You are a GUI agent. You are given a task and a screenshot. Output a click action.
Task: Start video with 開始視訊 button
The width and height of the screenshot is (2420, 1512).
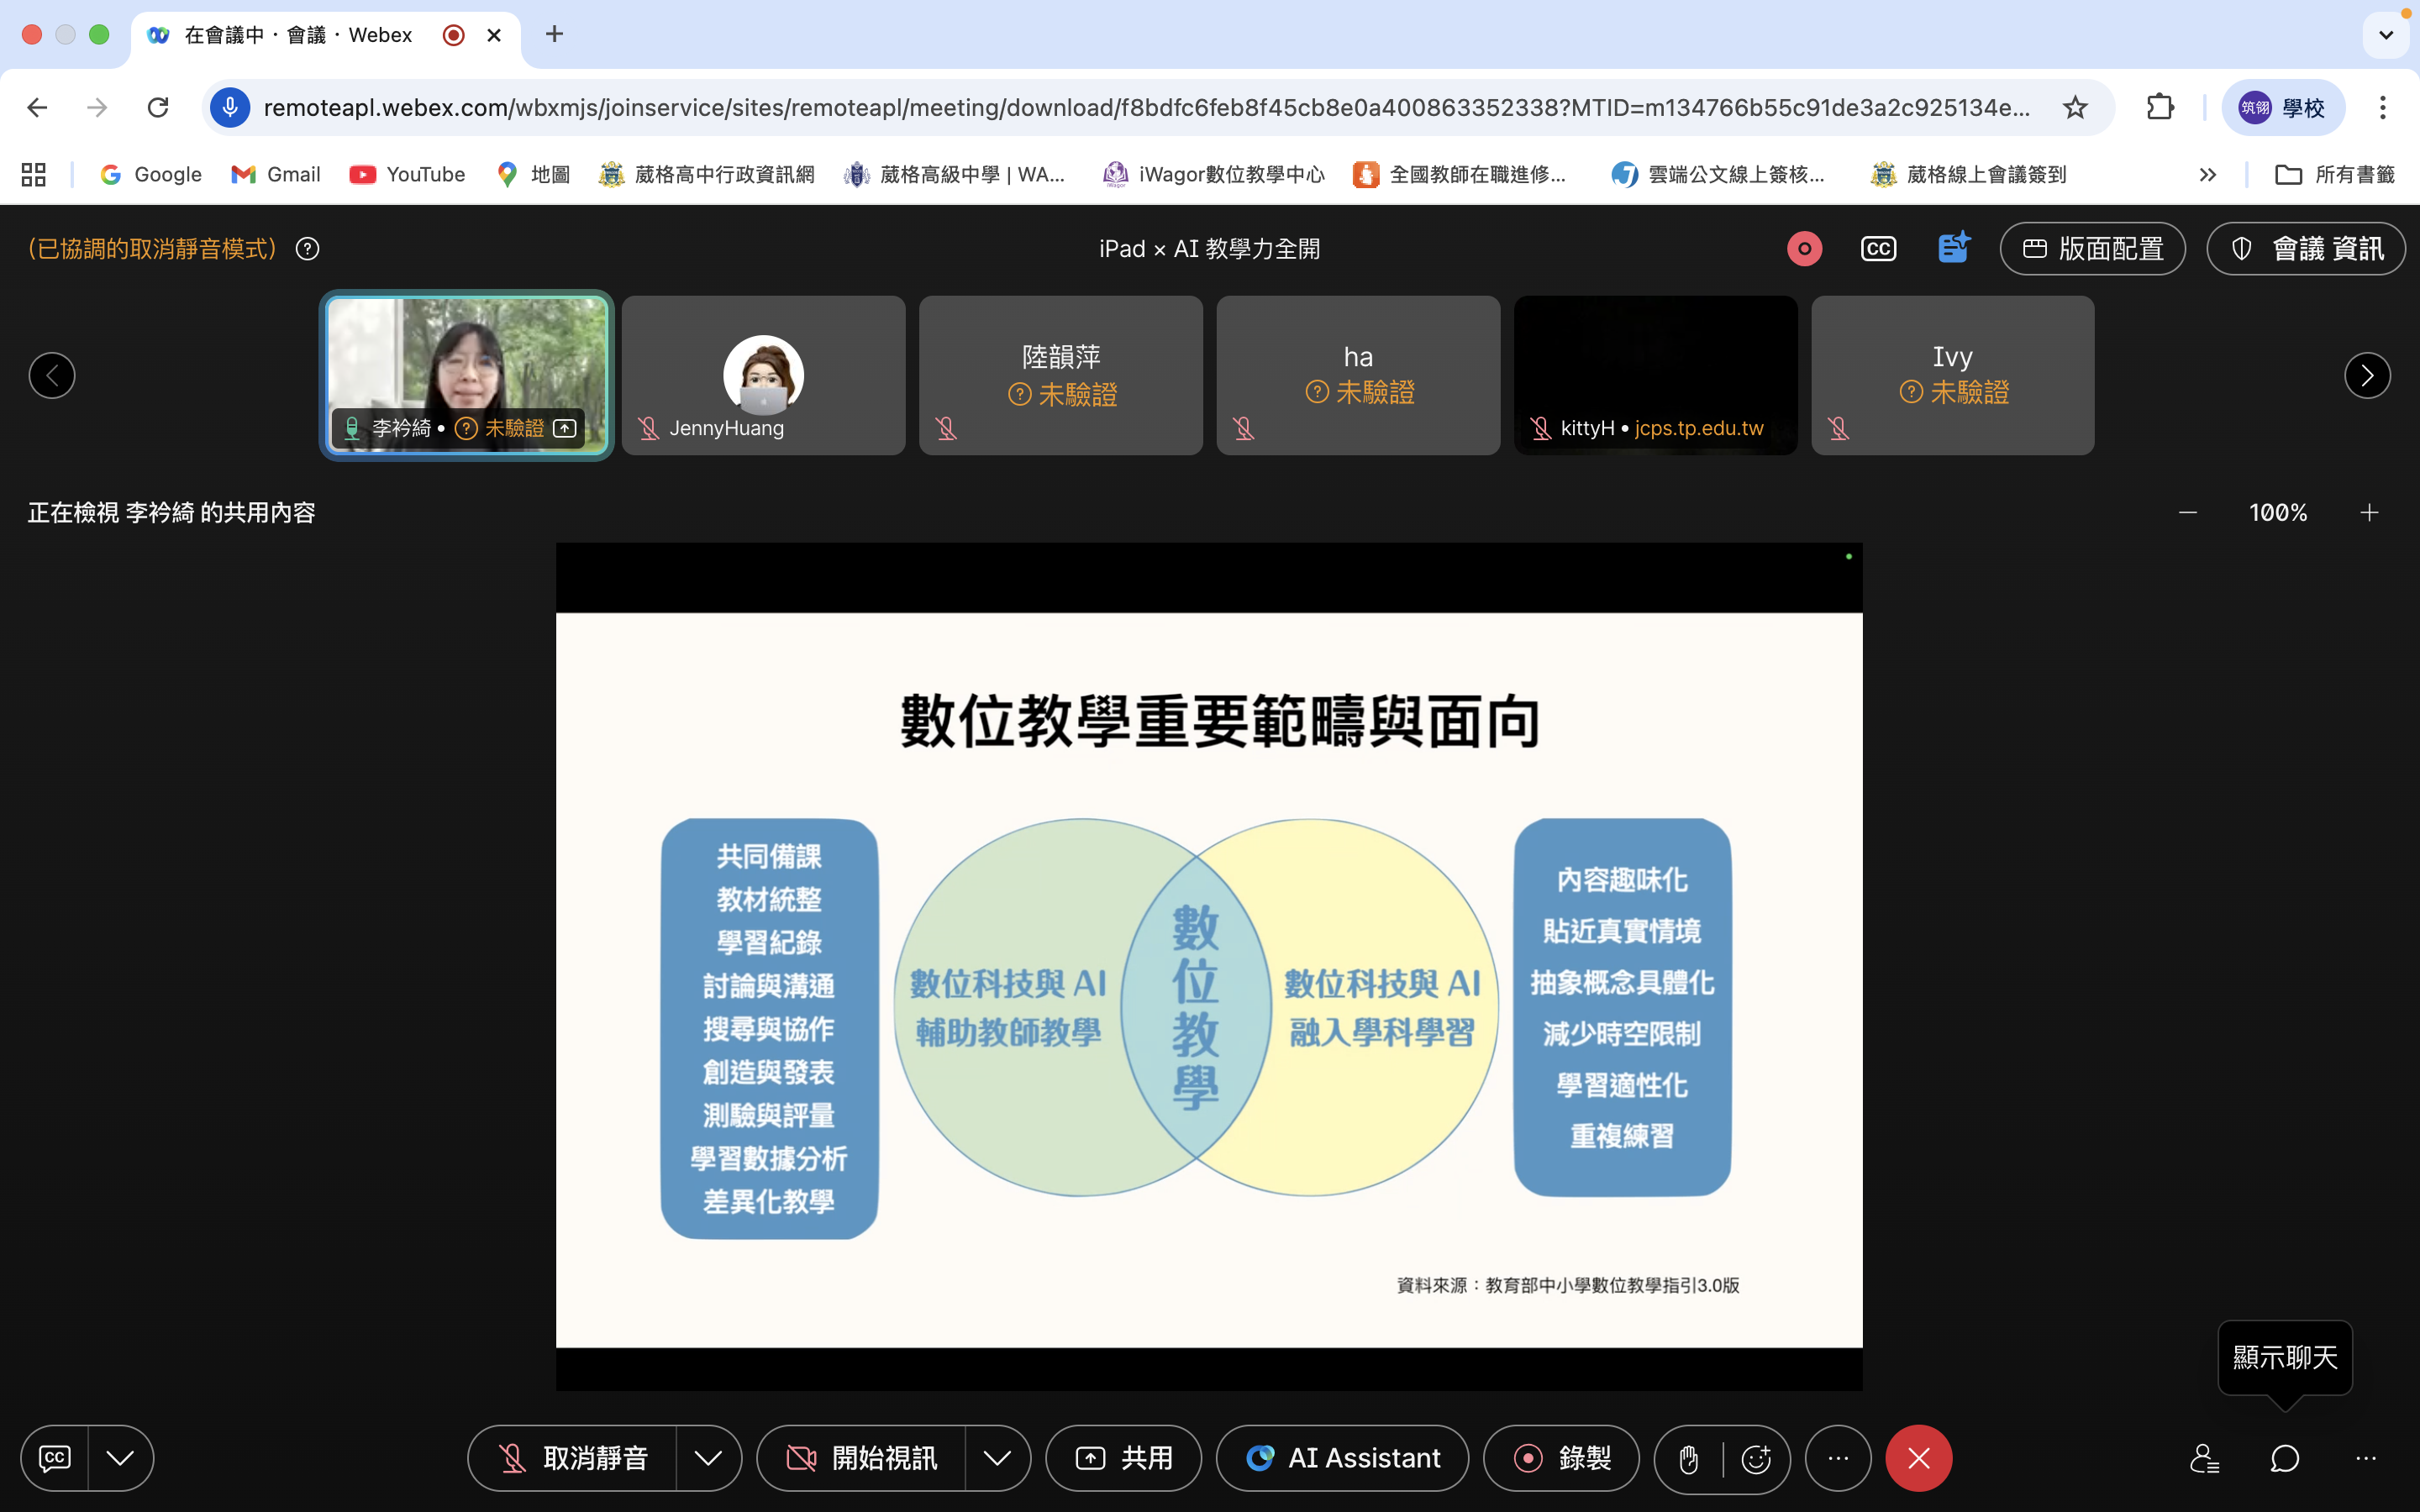pos(862,1458)
